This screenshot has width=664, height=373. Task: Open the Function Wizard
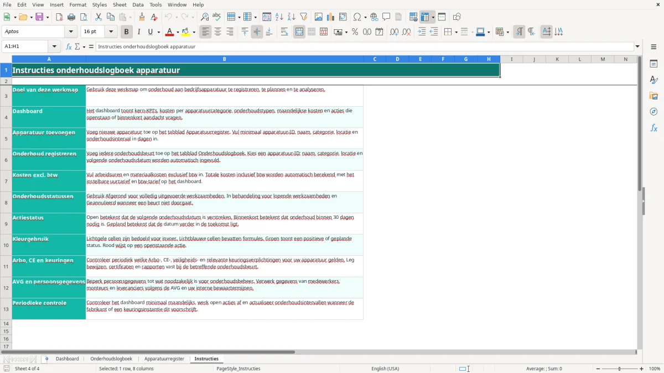click(69, 46)
